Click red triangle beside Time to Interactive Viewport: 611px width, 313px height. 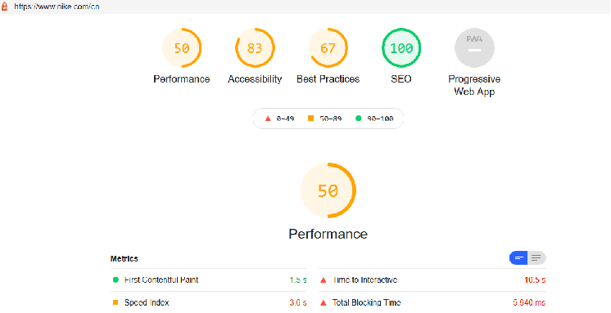pos(323,280)
